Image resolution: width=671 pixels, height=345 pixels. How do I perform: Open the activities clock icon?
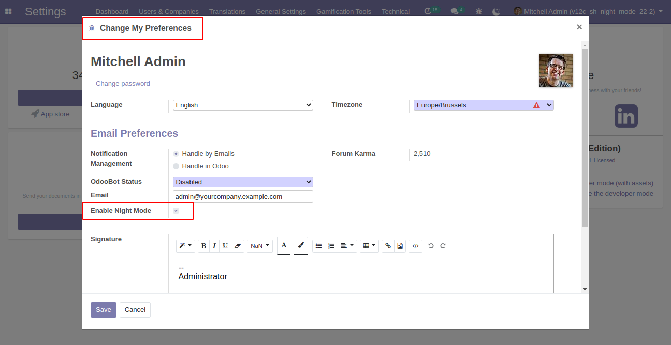428,11
